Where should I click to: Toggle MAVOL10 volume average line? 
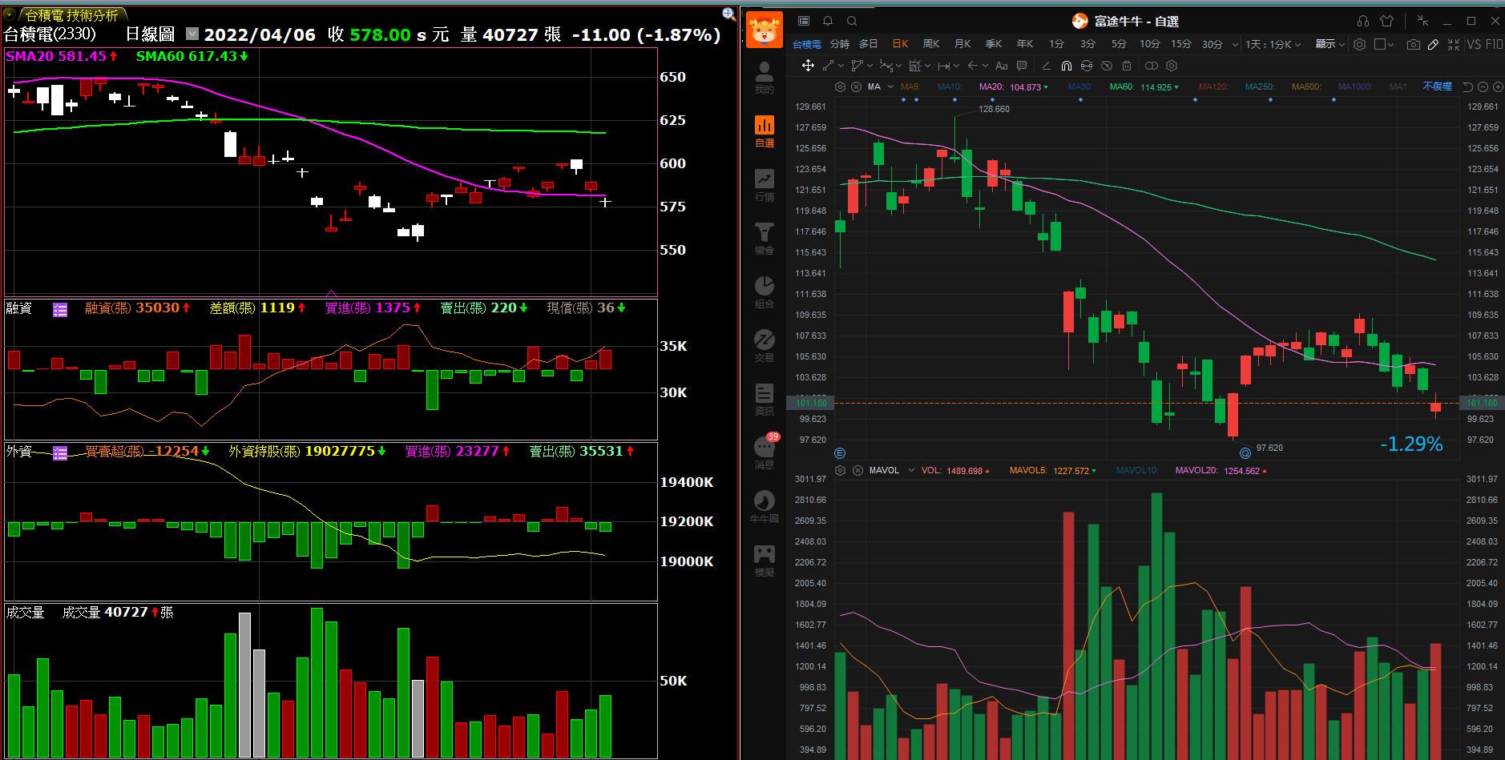click(1137, 470)
